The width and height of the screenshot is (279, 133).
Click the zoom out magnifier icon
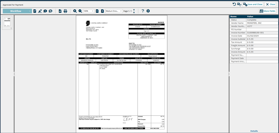click(x=80, y=11)
